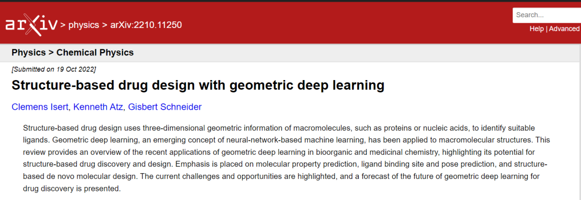Select Gisbert Schneider author link

(165, 107)
